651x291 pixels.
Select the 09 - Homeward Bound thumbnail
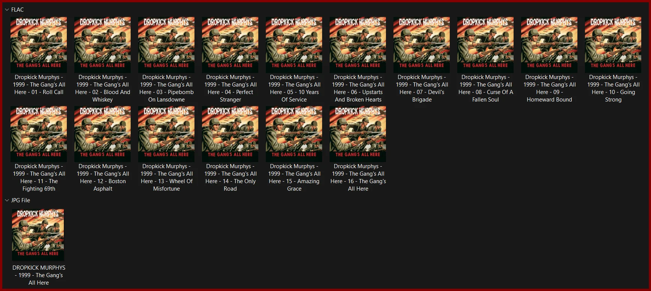point(549,45)
